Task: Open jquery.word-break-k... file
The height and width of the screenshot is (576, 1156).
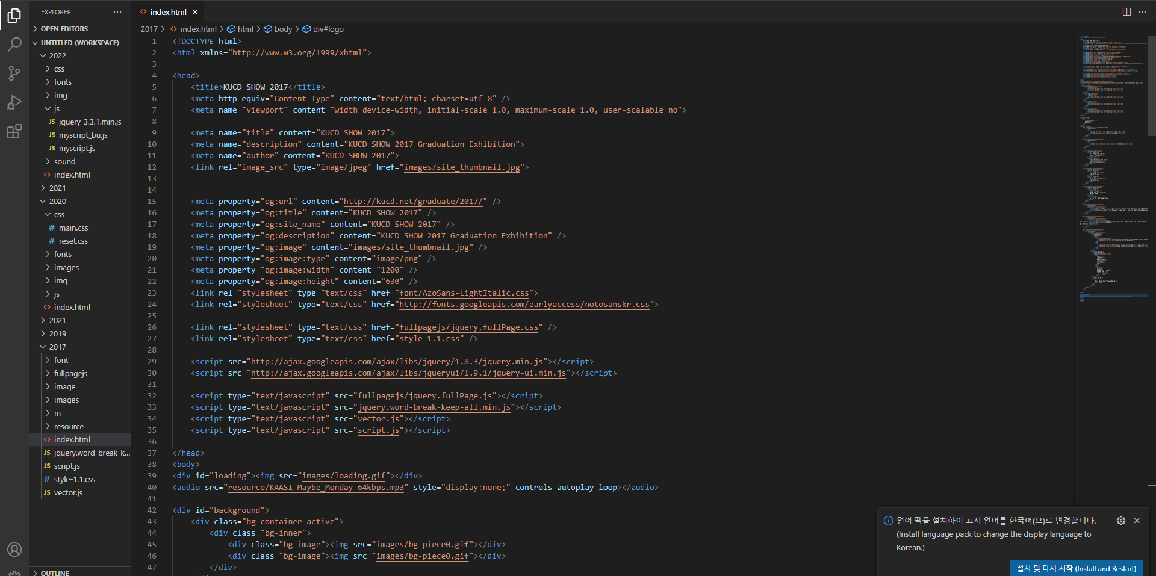Action: [80, 453]
